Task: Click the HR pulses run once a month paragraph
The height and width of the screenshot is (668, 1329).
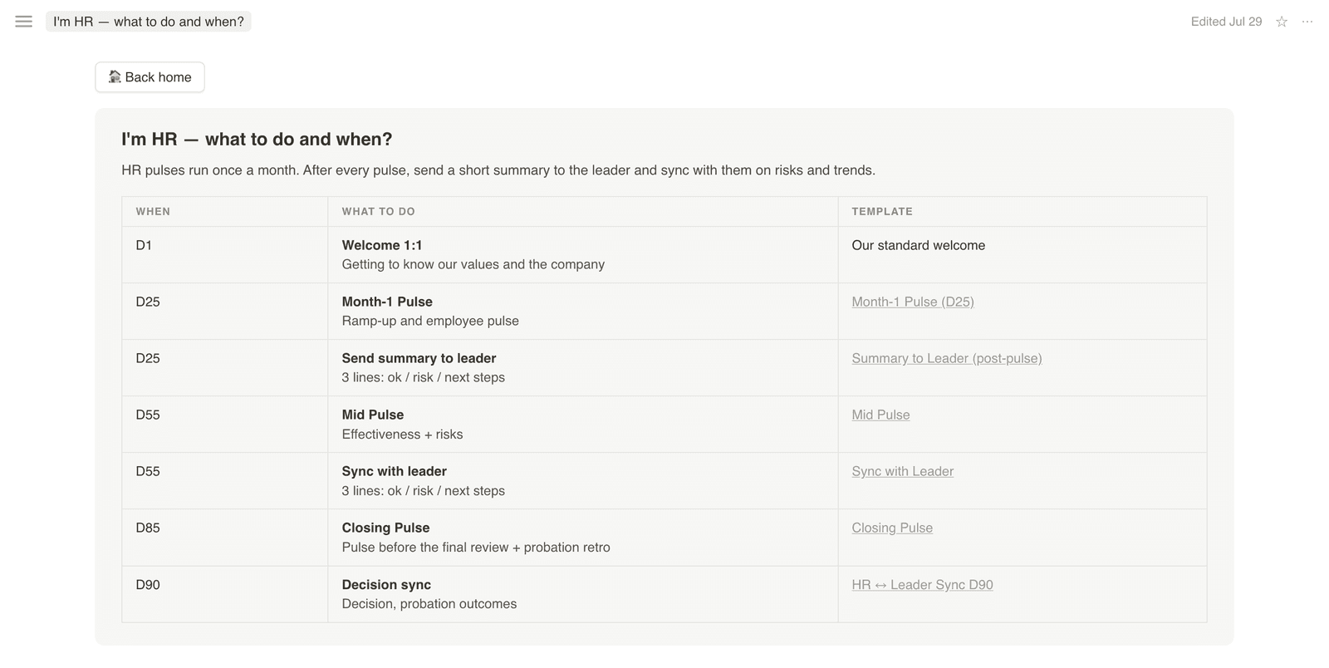Action: coord(498,170)
